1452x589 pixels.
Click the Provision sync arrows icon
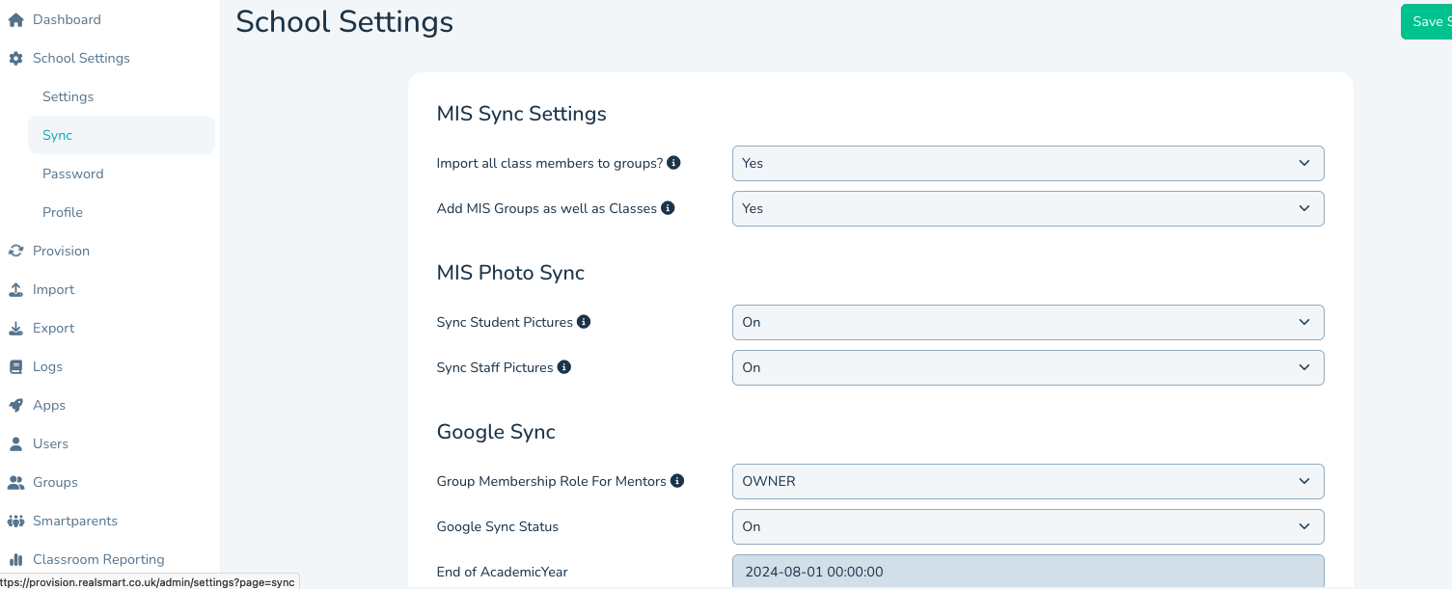[15, 251]
